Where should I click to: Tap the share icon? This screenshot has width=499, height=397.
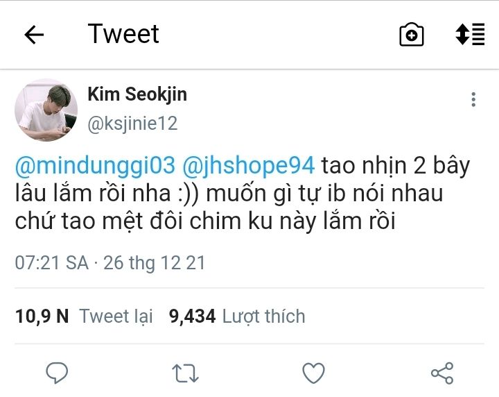tap(442, 373)
